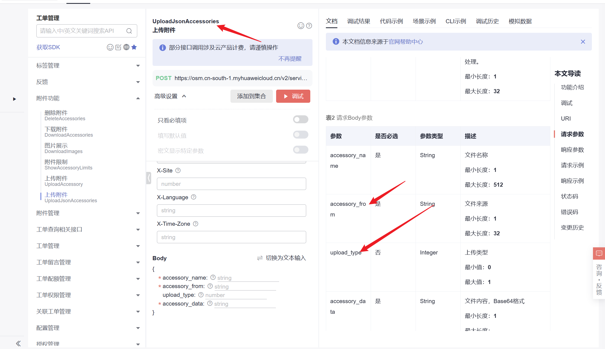Click the smiley feedback icon next to 获取SDK

110,47
